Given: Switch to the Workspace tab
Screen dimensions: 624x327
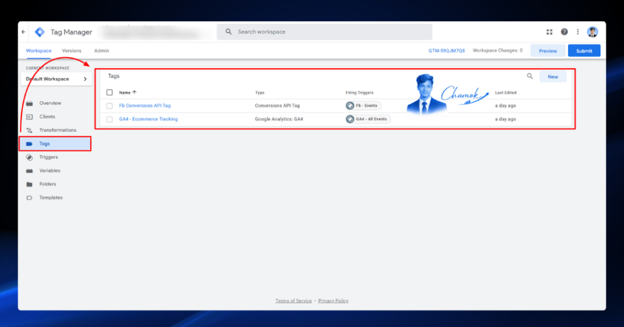Looking at the screenshot, I should (x=38, y=51).
